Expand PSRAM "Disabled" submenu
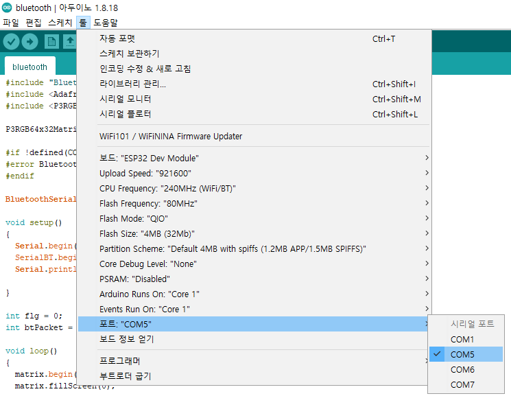The height and width of the screenshot is (396, 511). [254, 279]
